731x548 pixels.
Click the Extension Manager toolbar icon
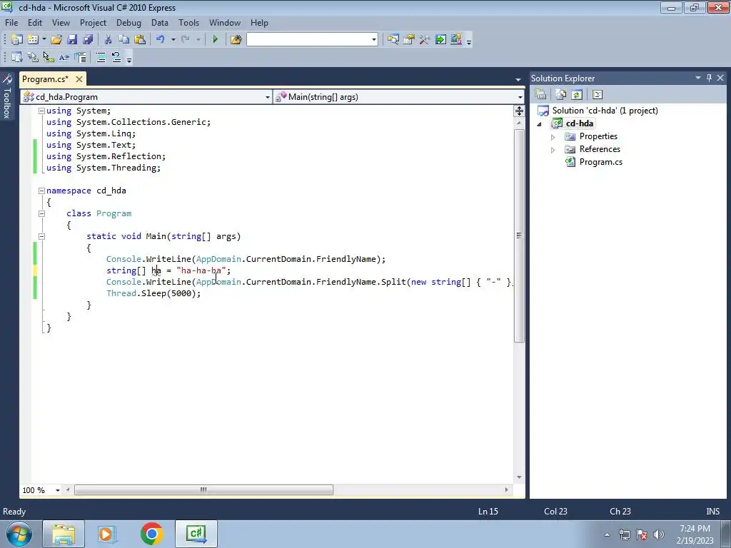[456, 40]
